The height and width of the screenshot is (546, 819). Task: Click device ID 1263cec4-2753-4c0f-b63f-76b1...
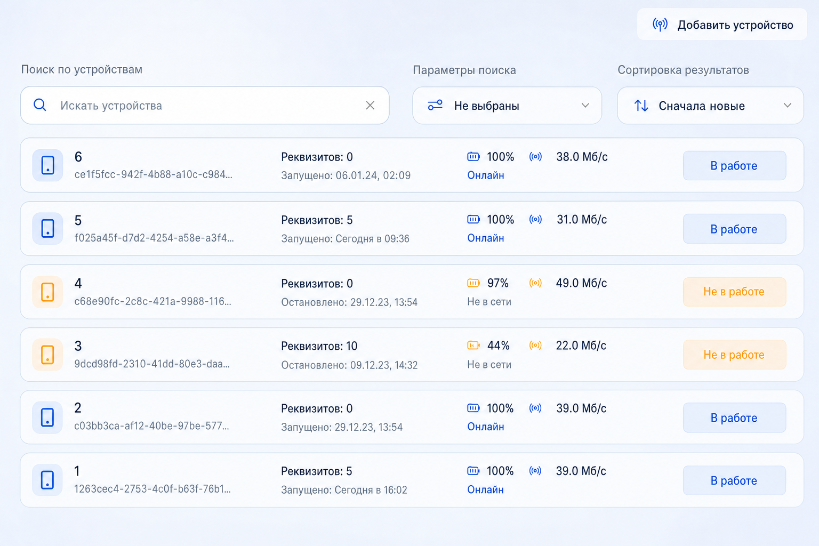click(152, 489)
